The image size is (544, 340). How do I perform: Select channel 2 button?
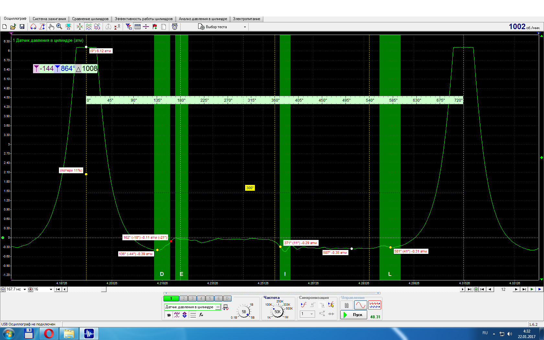point(184,299)
